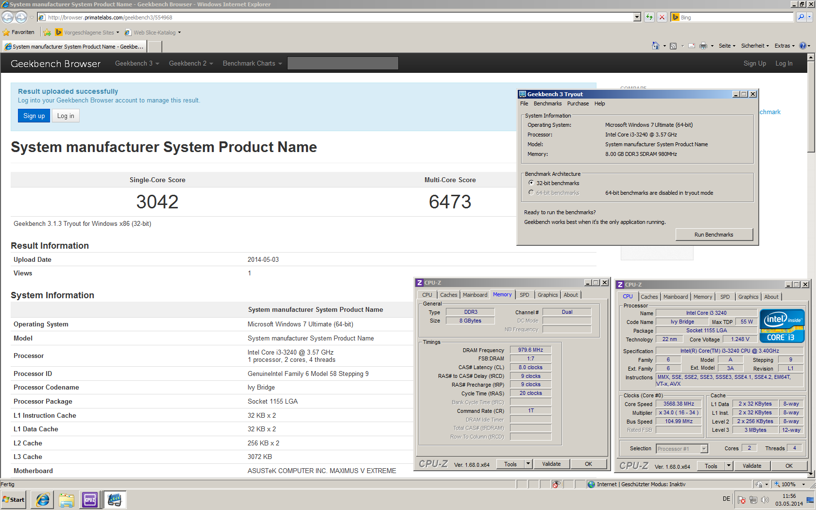Switch to Caches tab in right CPU-Z window

649,297
